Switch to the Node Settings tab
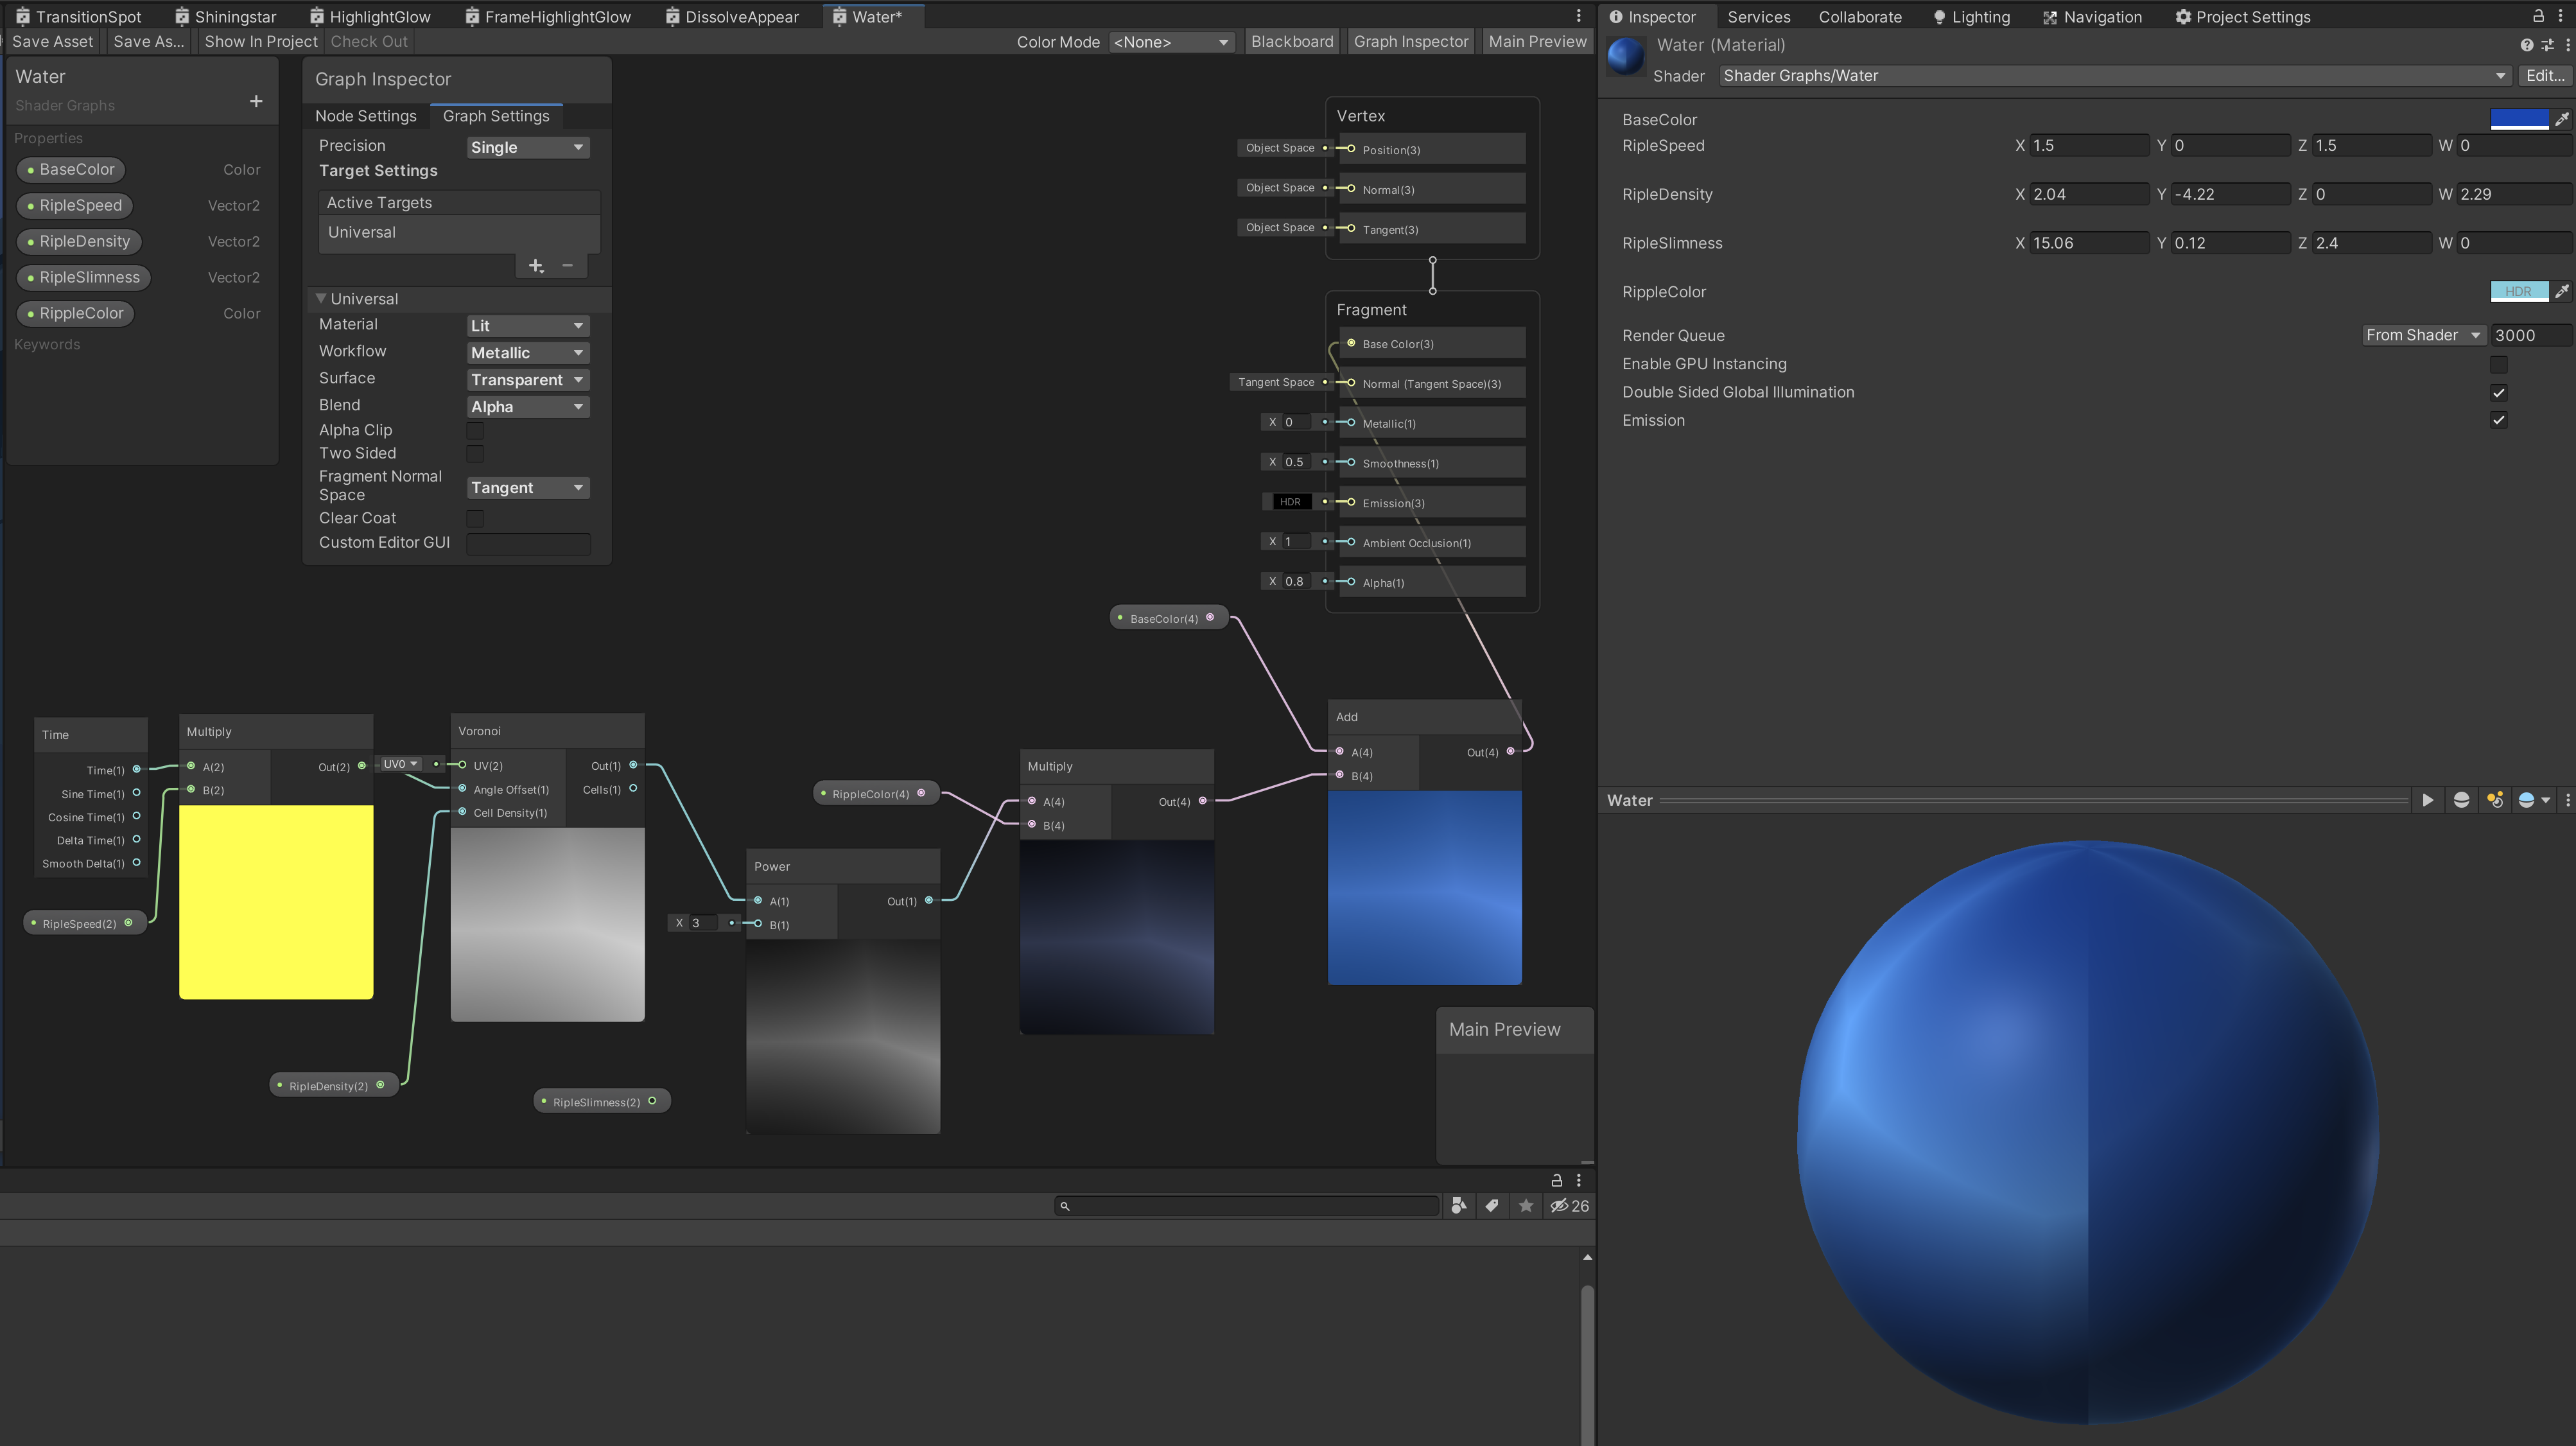Screen dimensions: 2576x1446 click(x=365, y=116)
